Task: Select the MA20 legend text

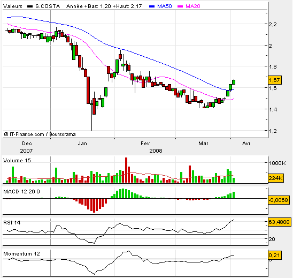Action: coord(193,6)
